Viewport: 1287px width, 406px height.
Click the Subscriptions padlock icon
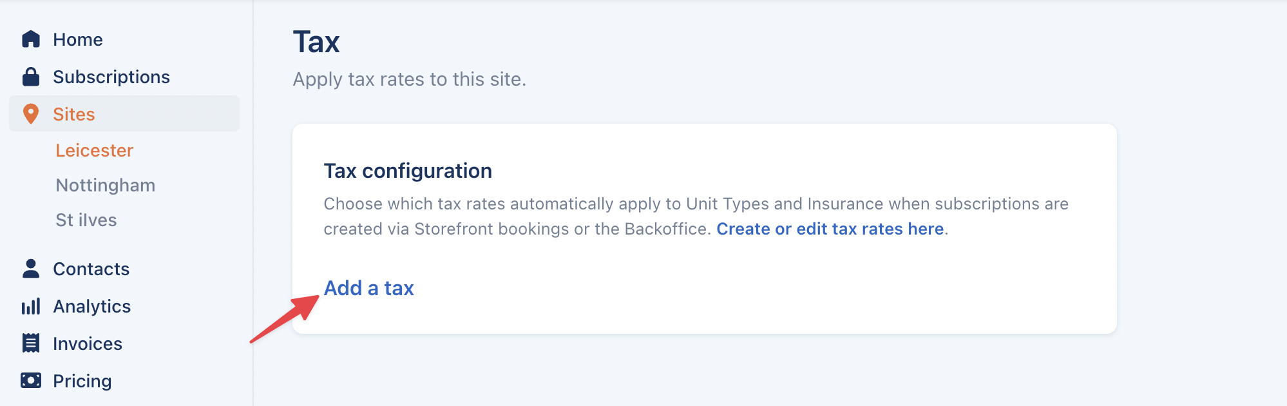(x=31, y=77)
